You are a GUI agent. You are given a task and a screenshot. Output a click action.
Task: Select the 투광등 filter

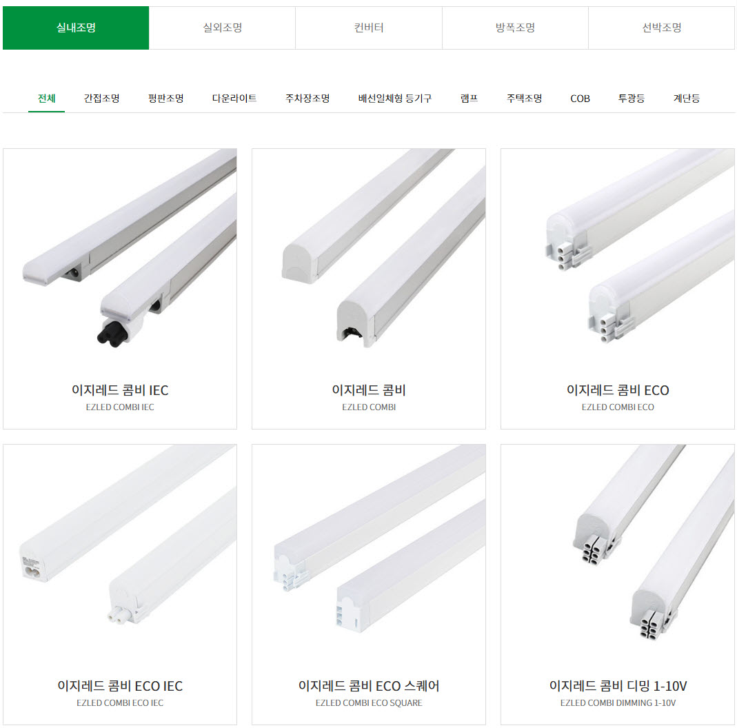click(632, 98)
